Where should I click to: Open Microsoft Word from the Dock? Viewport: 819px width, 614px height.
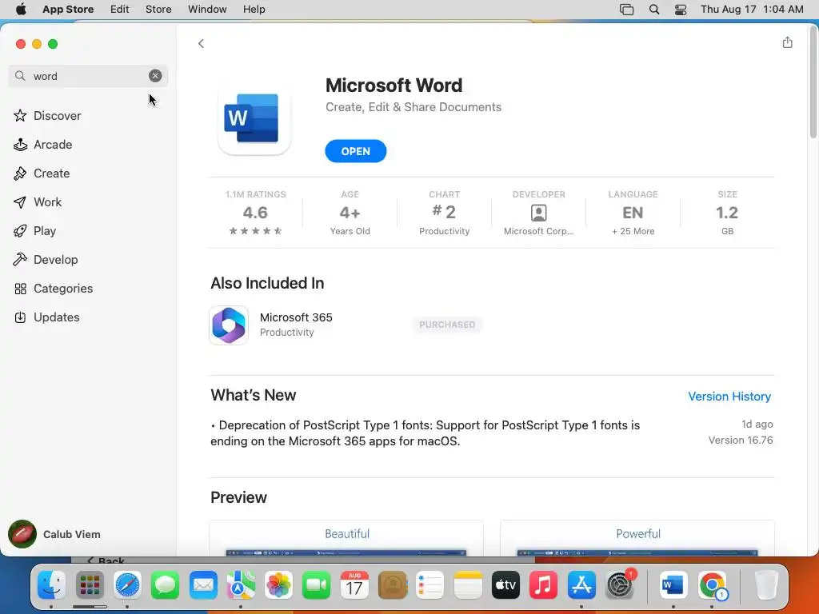coord(673,585)
